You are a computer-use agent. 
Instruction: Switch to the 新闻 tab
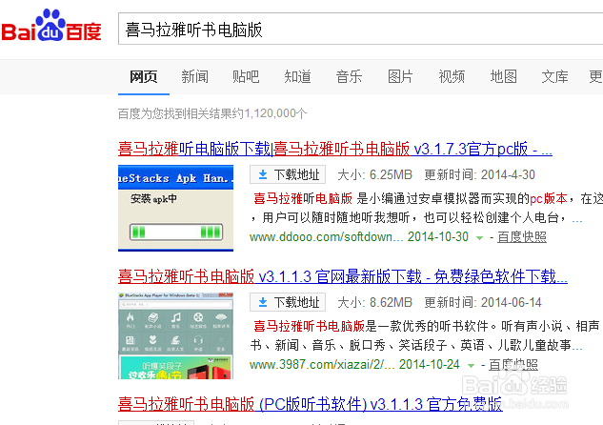click(x=194, y=76)
